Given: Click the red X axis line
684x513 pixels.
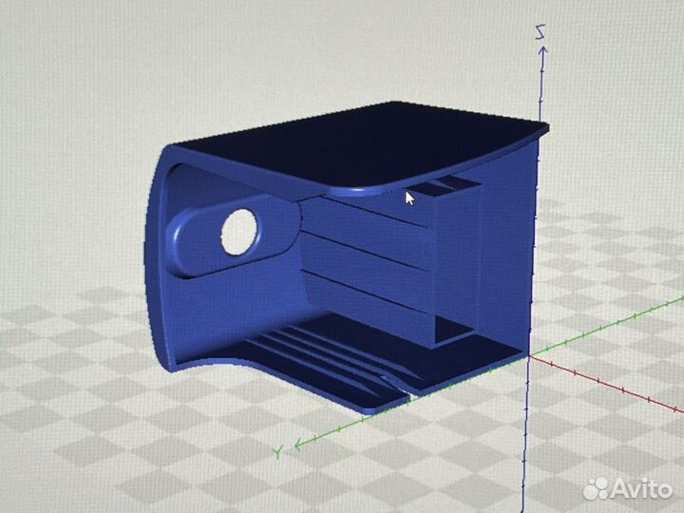Looking at the screenshot, I should (606, 385).
